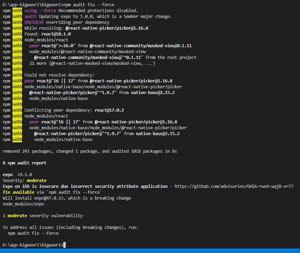Click the 'Severity: moderate' line

click(25, 181)
